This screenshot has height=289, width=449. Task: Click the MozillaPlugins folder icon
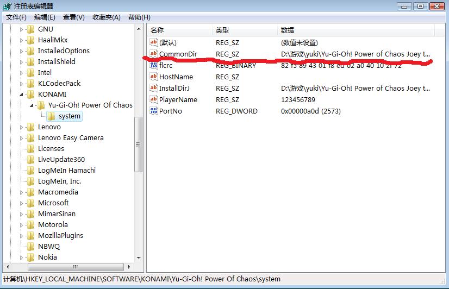click(30, 236)
